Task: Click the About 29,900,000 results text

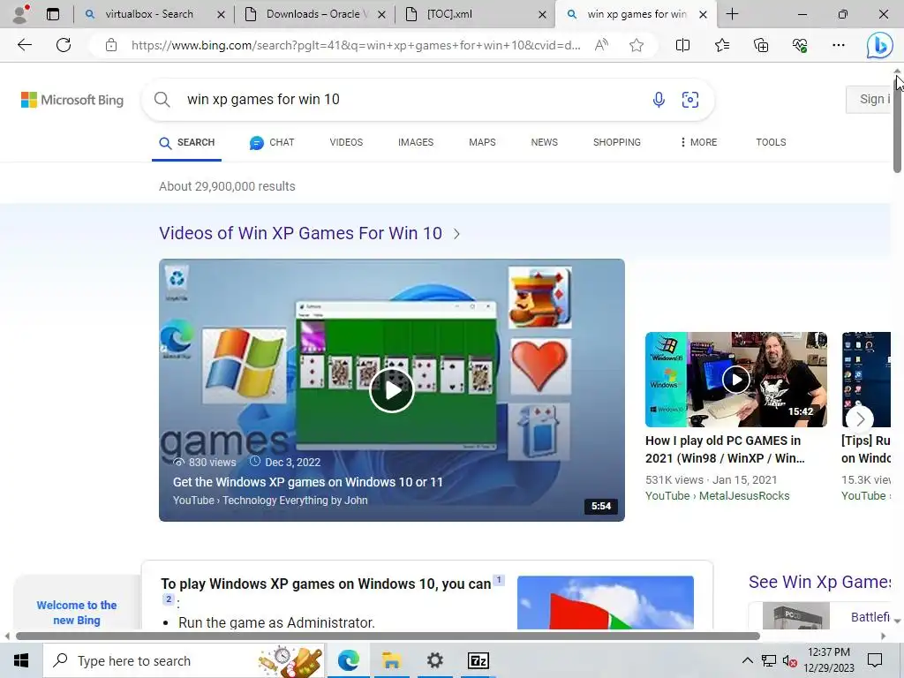Action: pos(227,186)
